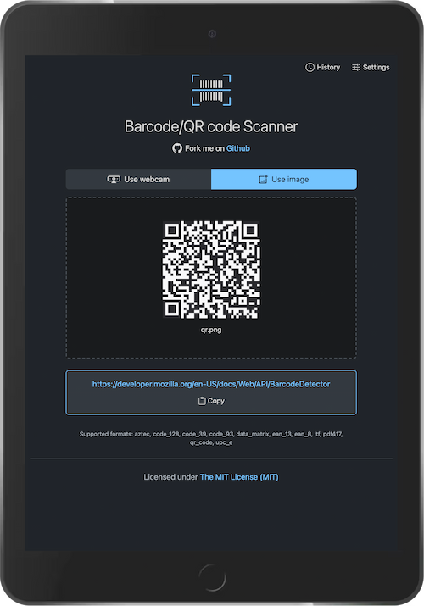Click the uploaded QR code image
This screenshot has height=606, width=424.
pyautogui.click(x=211, y=270)
